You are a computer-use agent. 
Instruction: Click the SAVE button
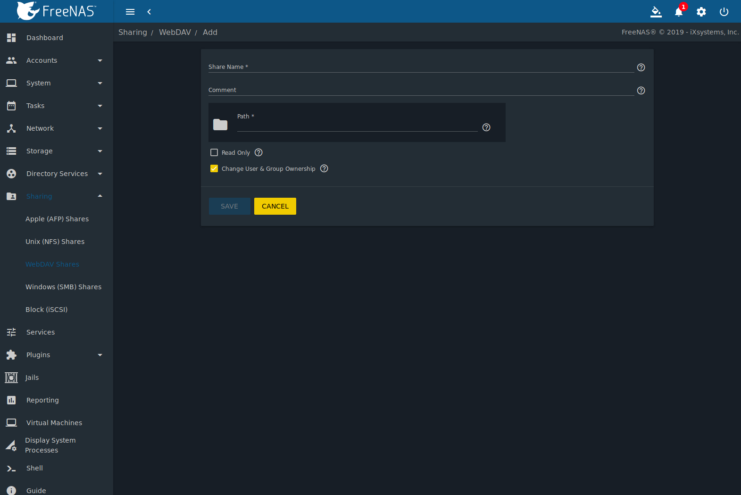click(x=230, y=206)
